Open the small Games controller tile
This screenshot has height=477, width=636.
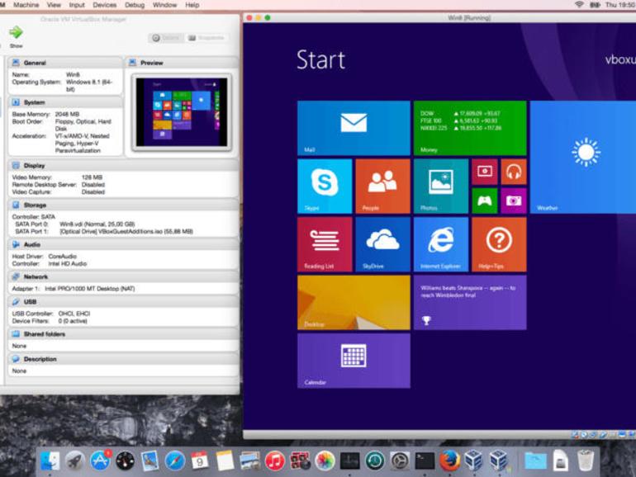coord(485,201)
